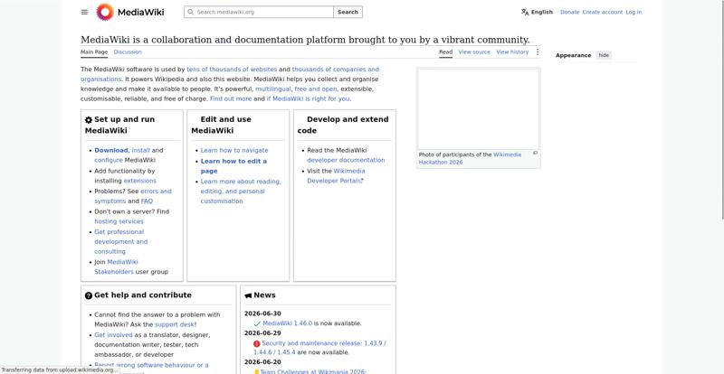Click the Donate link
This screenshot has height=374, width=724.
point(570,12)
